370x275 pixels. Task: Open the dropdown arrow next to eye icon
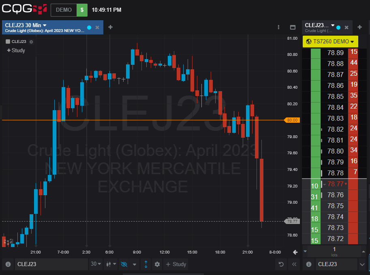(x=135, y=264)
